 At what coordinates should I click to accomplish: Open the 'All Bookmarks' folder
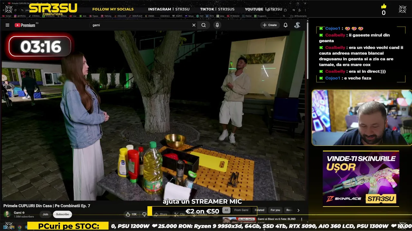(298, 16)
